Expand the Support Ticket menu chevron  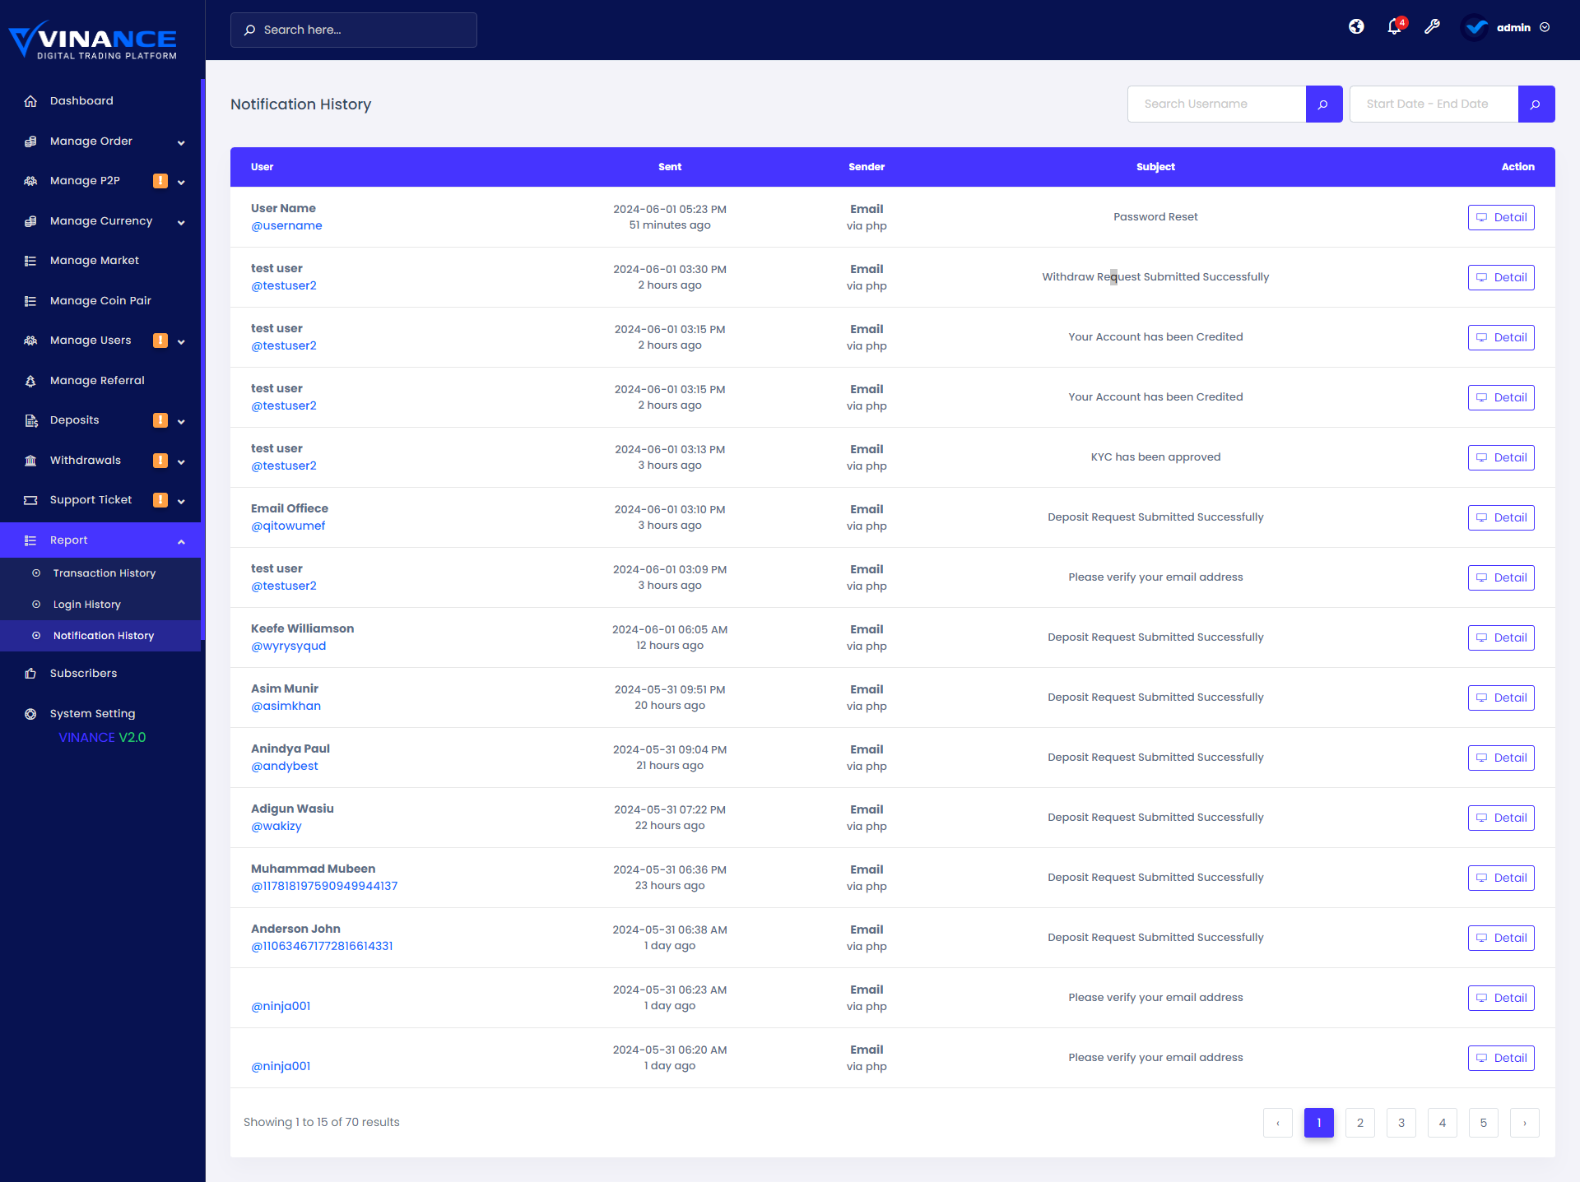pyautogui.click(x=181, y=501)
